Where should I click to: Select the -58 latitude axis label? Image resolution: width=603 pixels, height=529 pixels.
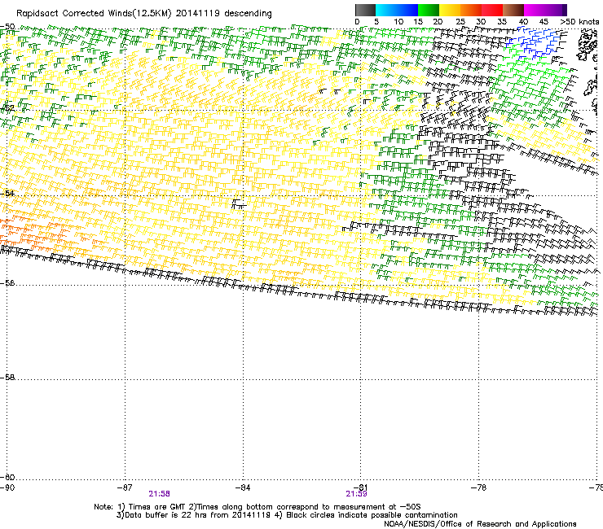point(7,378)
